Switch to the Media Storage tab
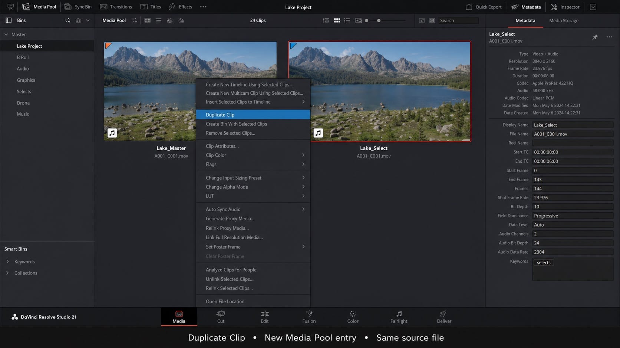This screenshot has width=620, height=348. [x=564, y=20]
